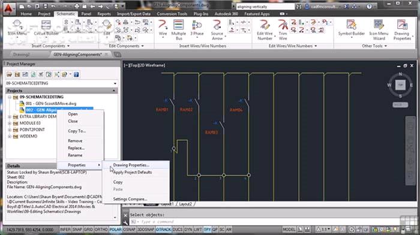
Task: Toggle ORTHO mode
Action: (x=101, y=230)
